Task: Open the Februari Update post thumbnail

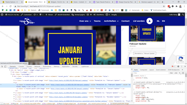Action: coord(147,34)
